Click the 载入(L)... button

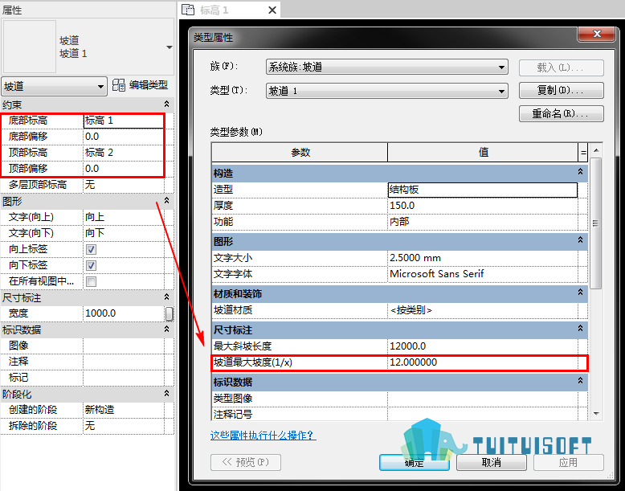[x=562, y=68]
